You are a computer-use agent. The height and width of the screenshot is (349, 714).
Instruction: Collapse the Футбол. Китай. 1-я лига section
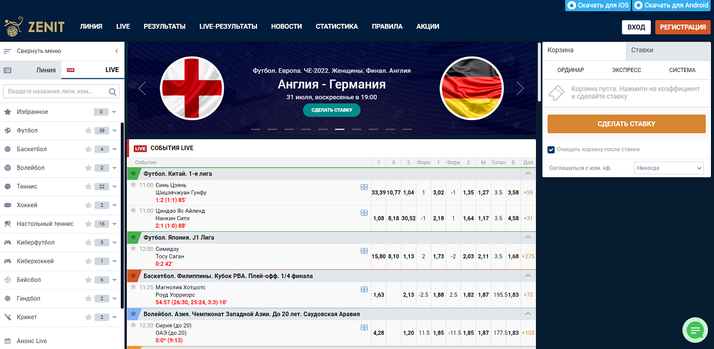(x=527, y=174)
